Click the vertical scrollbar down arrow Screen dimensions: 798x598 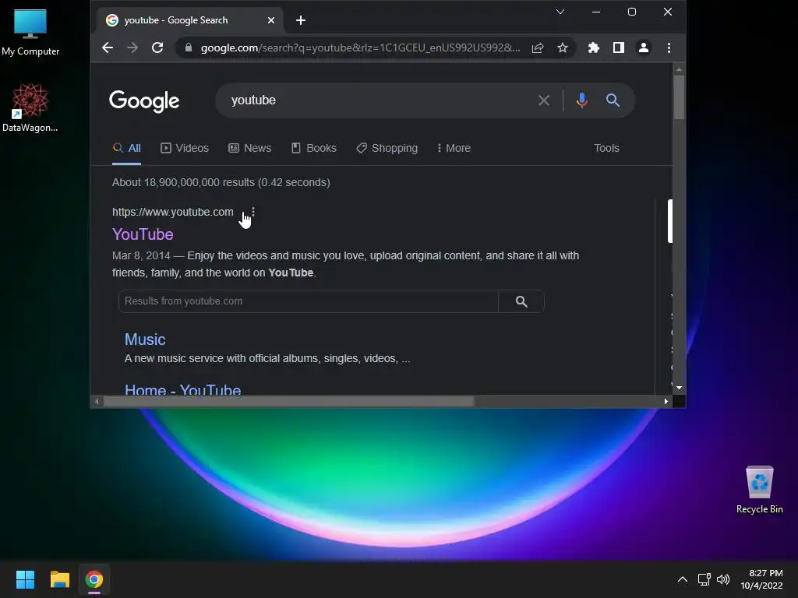(x=679, y=388)
